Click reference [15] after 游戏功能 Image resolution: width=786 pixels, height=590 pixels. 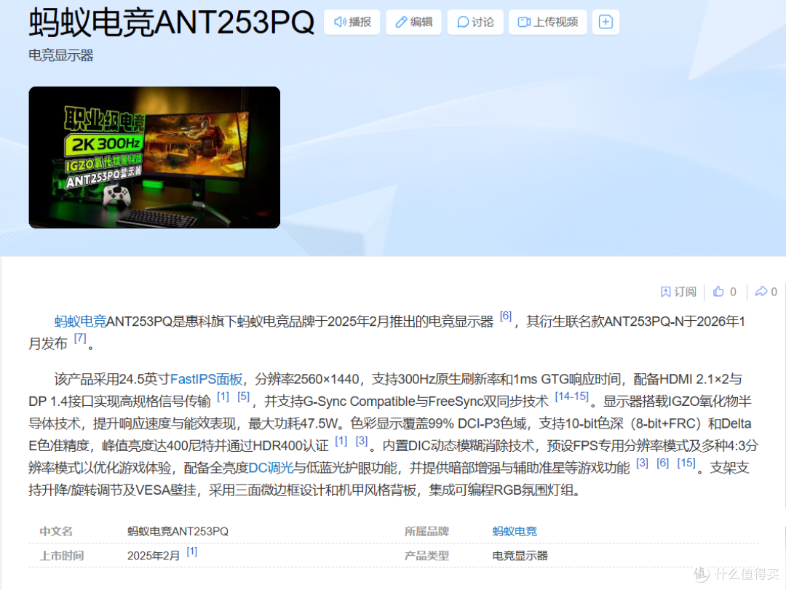tap(686, 463)
